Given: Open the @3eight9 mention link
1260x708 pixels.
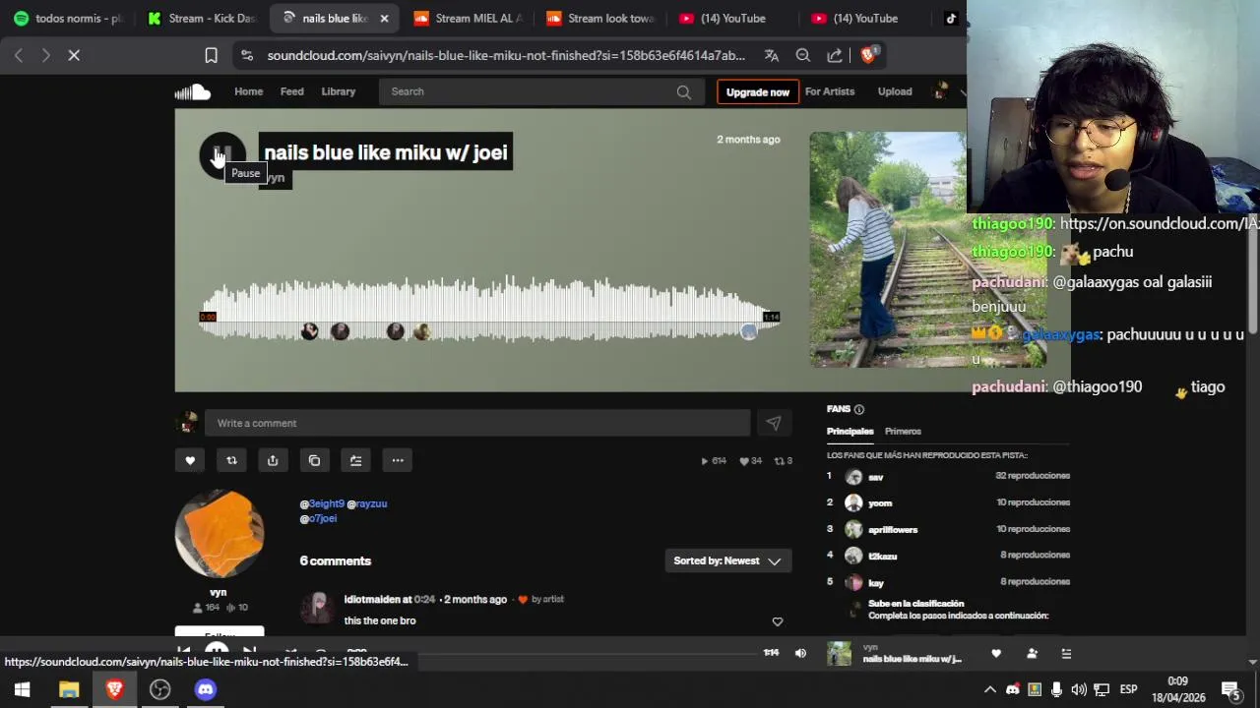Looking at the screenshot, I should pyautogui.click(x=322, y=503).
